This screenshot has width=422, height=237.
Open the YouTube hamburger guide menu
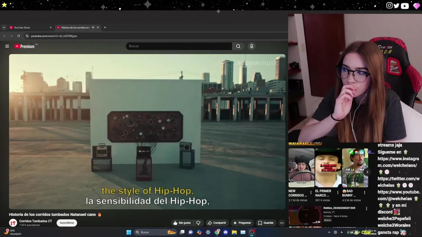(7, 46)
